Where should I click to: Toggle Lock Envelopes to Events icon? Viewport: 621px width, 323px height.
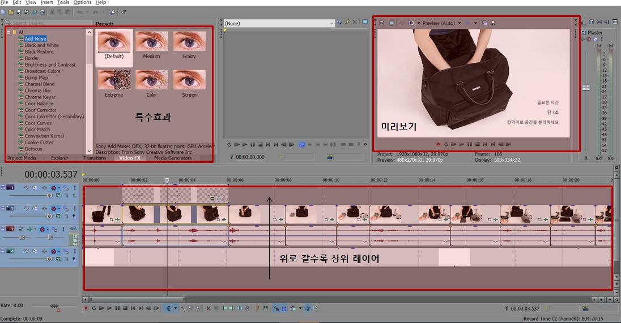coord(308,308)
